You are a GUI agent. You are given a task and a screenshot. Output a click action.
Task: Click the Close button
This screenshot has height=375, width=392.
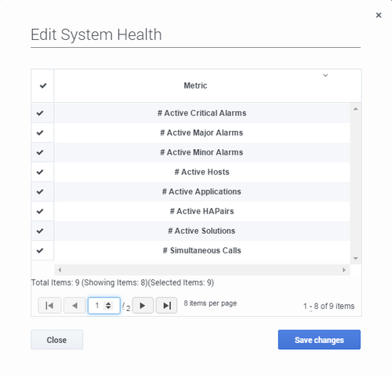coord(56,340)
